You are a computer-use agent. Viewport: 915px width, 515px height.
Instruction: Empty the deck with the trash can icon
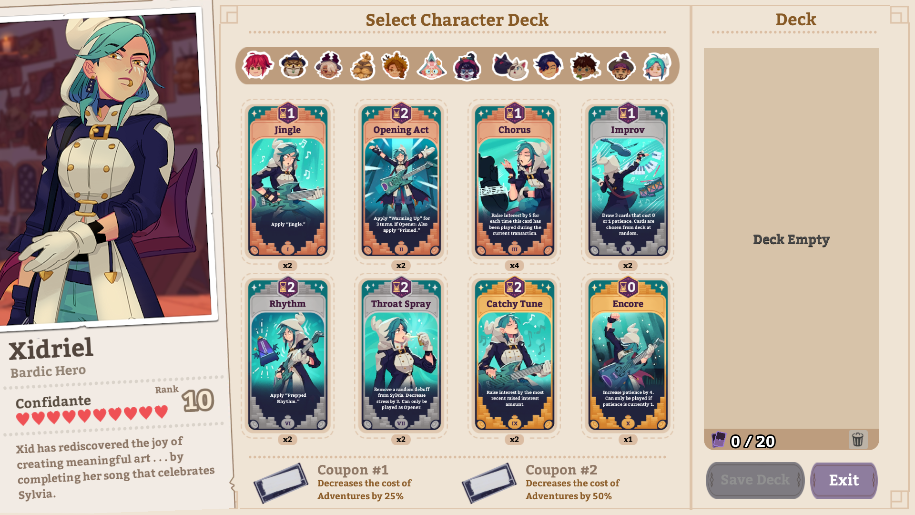pos(858,439)
